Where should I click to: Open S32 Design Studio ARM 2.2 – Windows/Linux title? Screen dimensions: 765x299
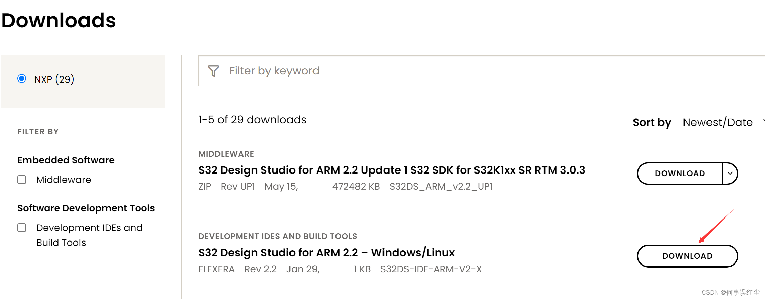pyautogui.click(x=326, y=253)
